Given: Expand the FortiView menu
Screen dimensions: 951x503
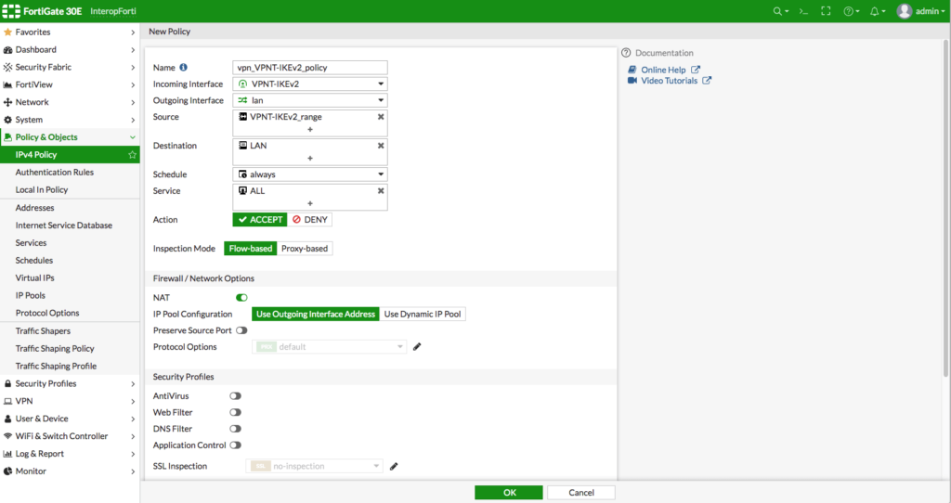Looking at the screenshot, I should 70,84.
